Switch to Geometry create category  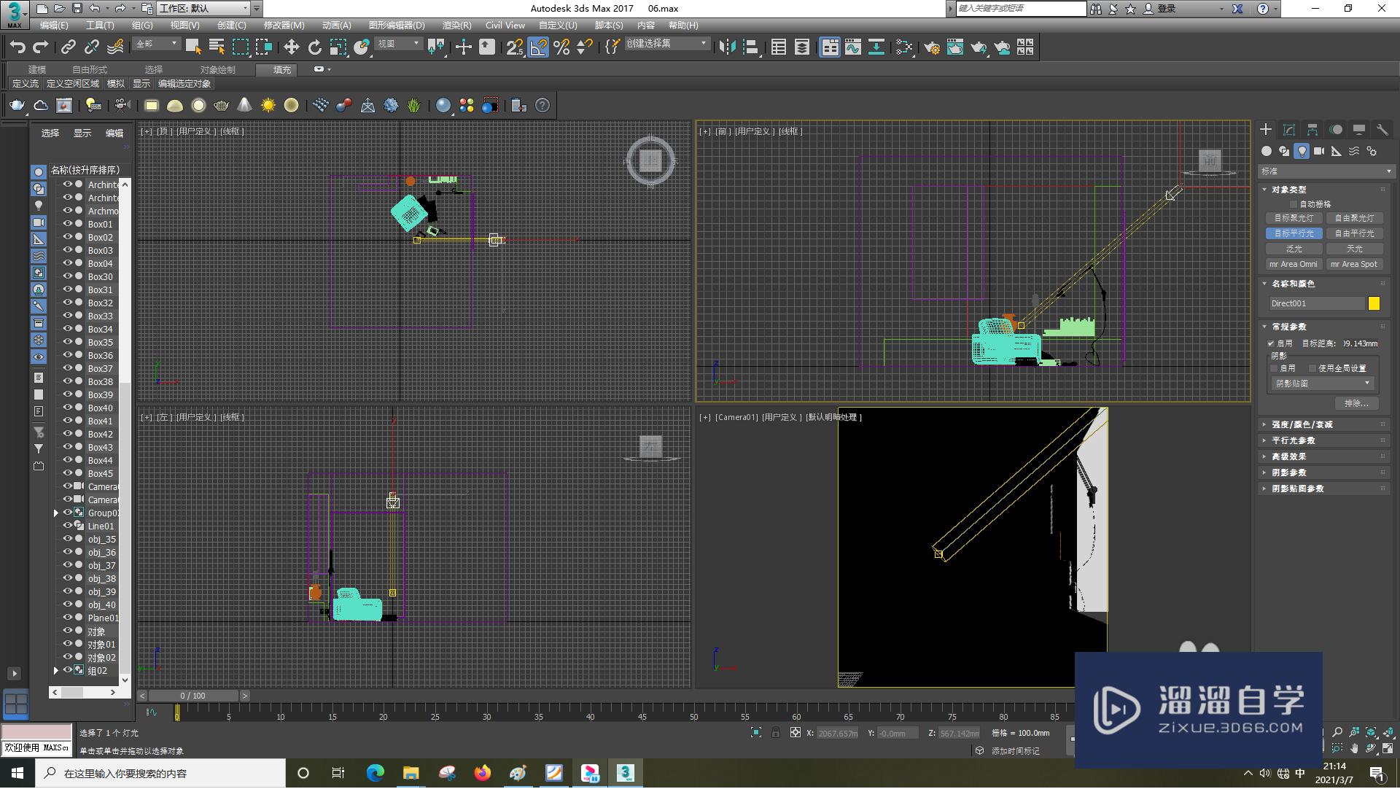1267,151
